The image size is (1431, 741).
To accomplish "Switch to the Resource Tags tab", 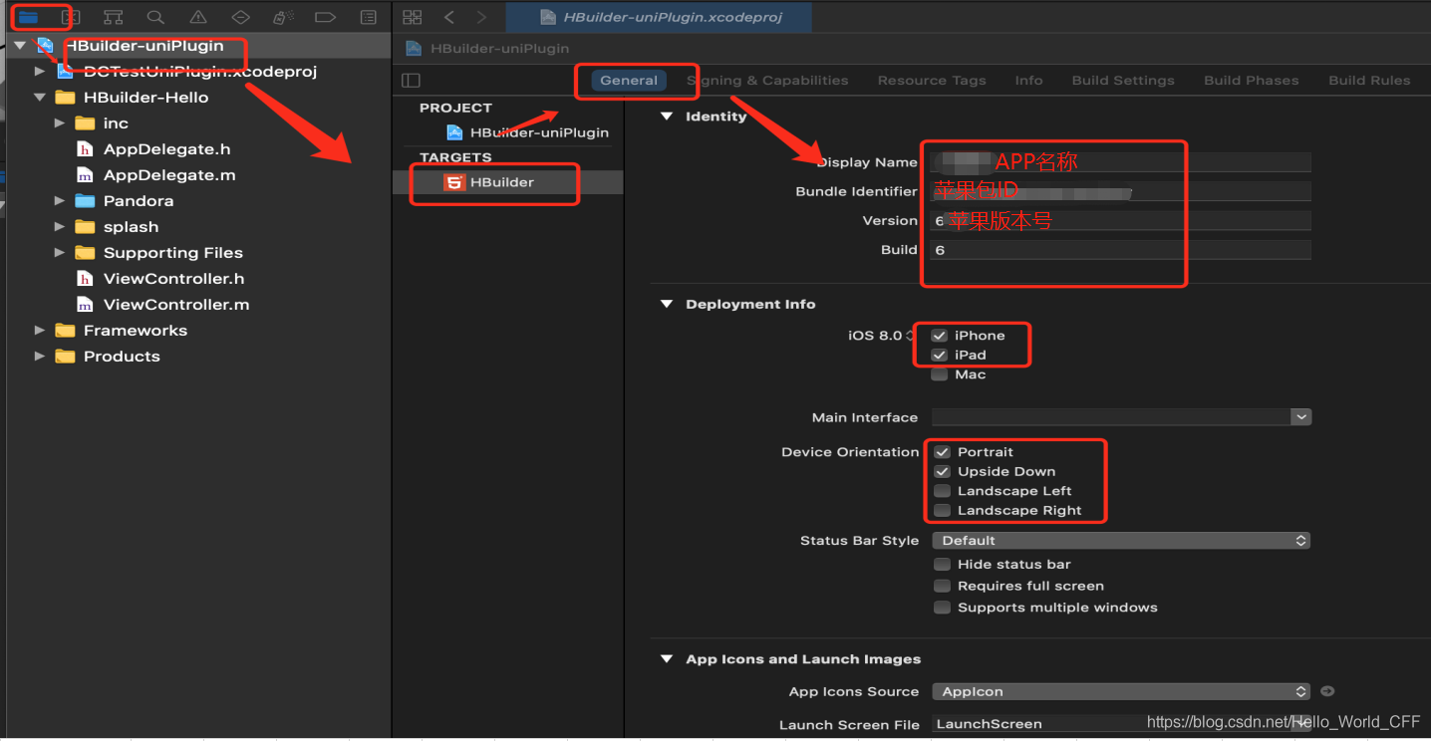I will pos(932,81).
